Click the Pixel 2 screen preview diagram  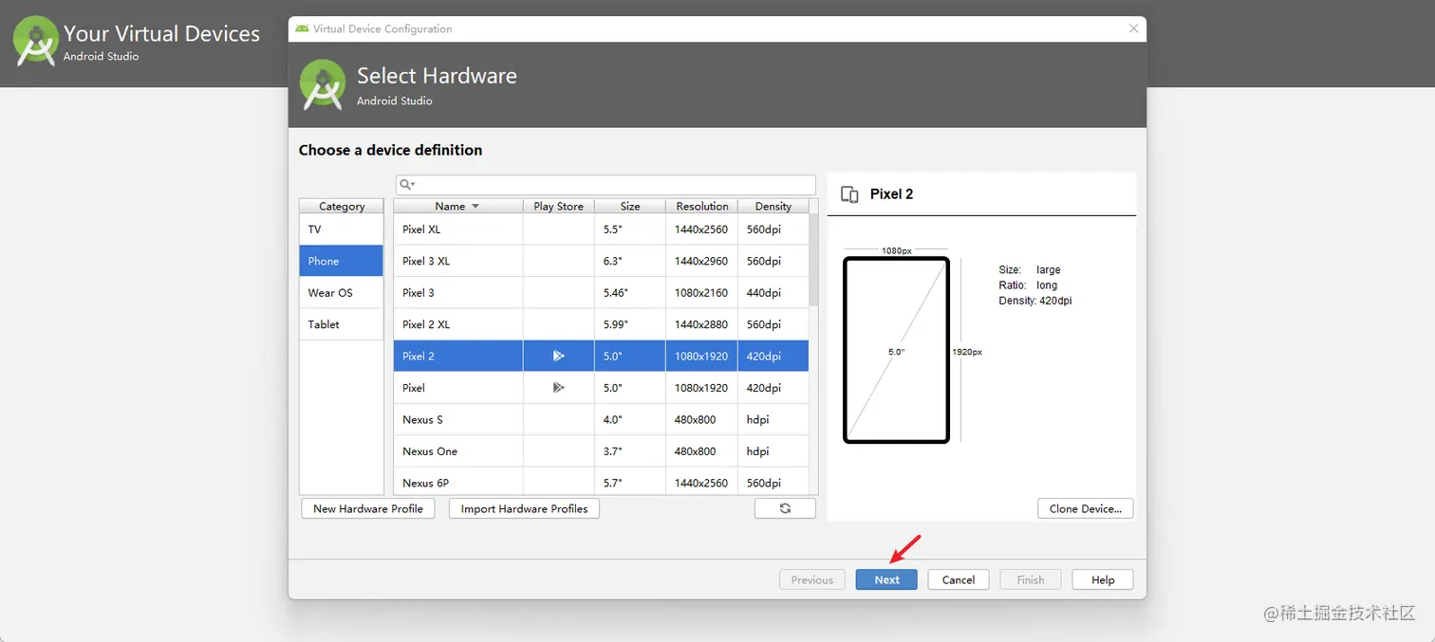[x=896, y=350]
